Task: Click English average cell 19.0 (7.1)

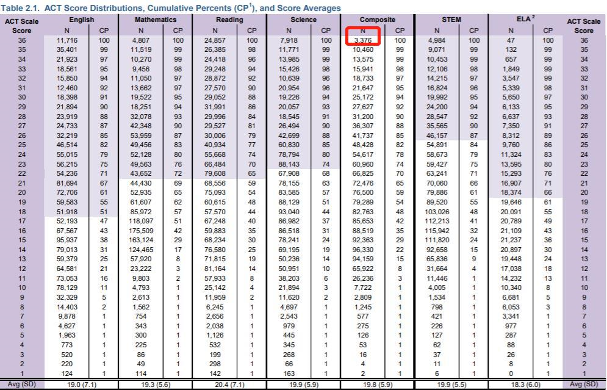Action: click(81, 385)
